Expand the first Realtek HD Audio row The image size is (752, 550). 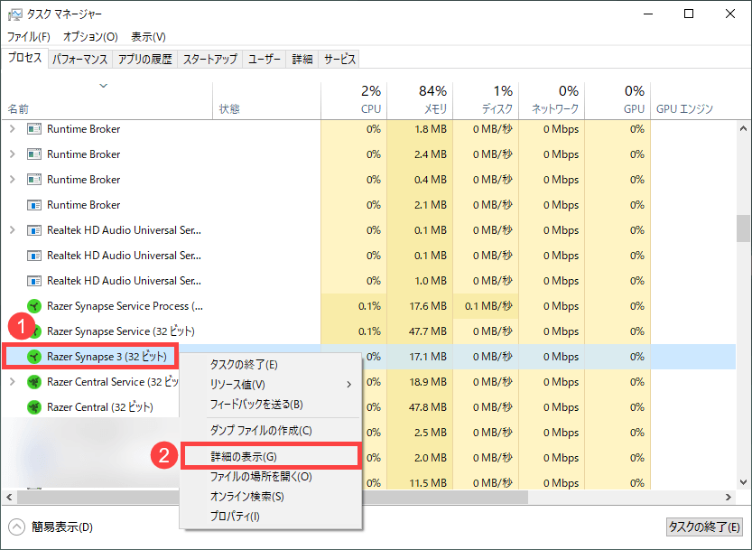tap(13, 230)
